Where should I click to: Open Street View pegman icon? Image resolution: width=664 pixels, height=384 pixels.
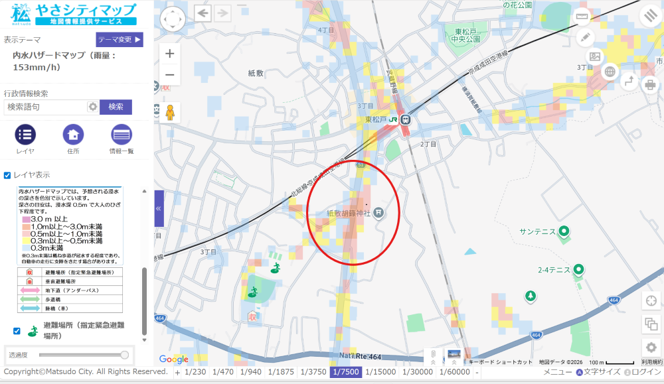click(x=170, y=113)
